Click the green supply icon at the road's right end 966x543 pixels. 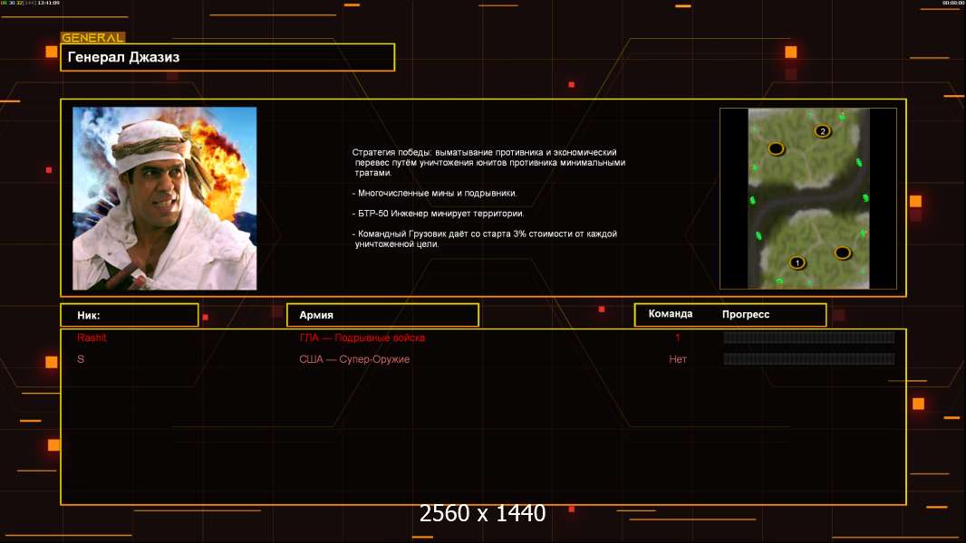pos(865,198)
